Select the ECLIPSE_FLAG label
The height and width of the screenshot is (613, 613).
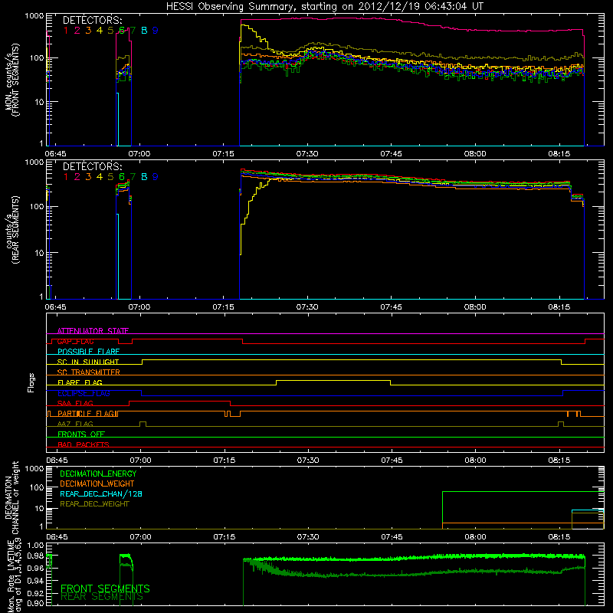[x=84, y=393]
